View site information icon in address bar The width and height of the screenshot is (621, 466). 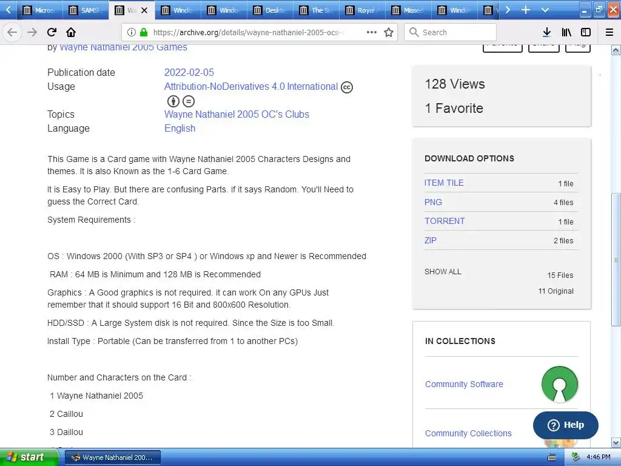coord(132,32)
